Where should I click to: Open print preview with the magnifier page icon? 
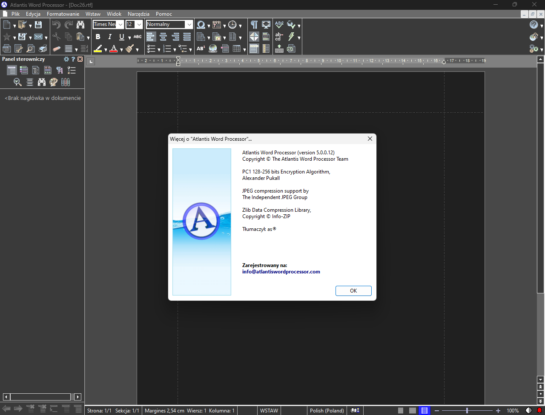[x=31, y=48]
